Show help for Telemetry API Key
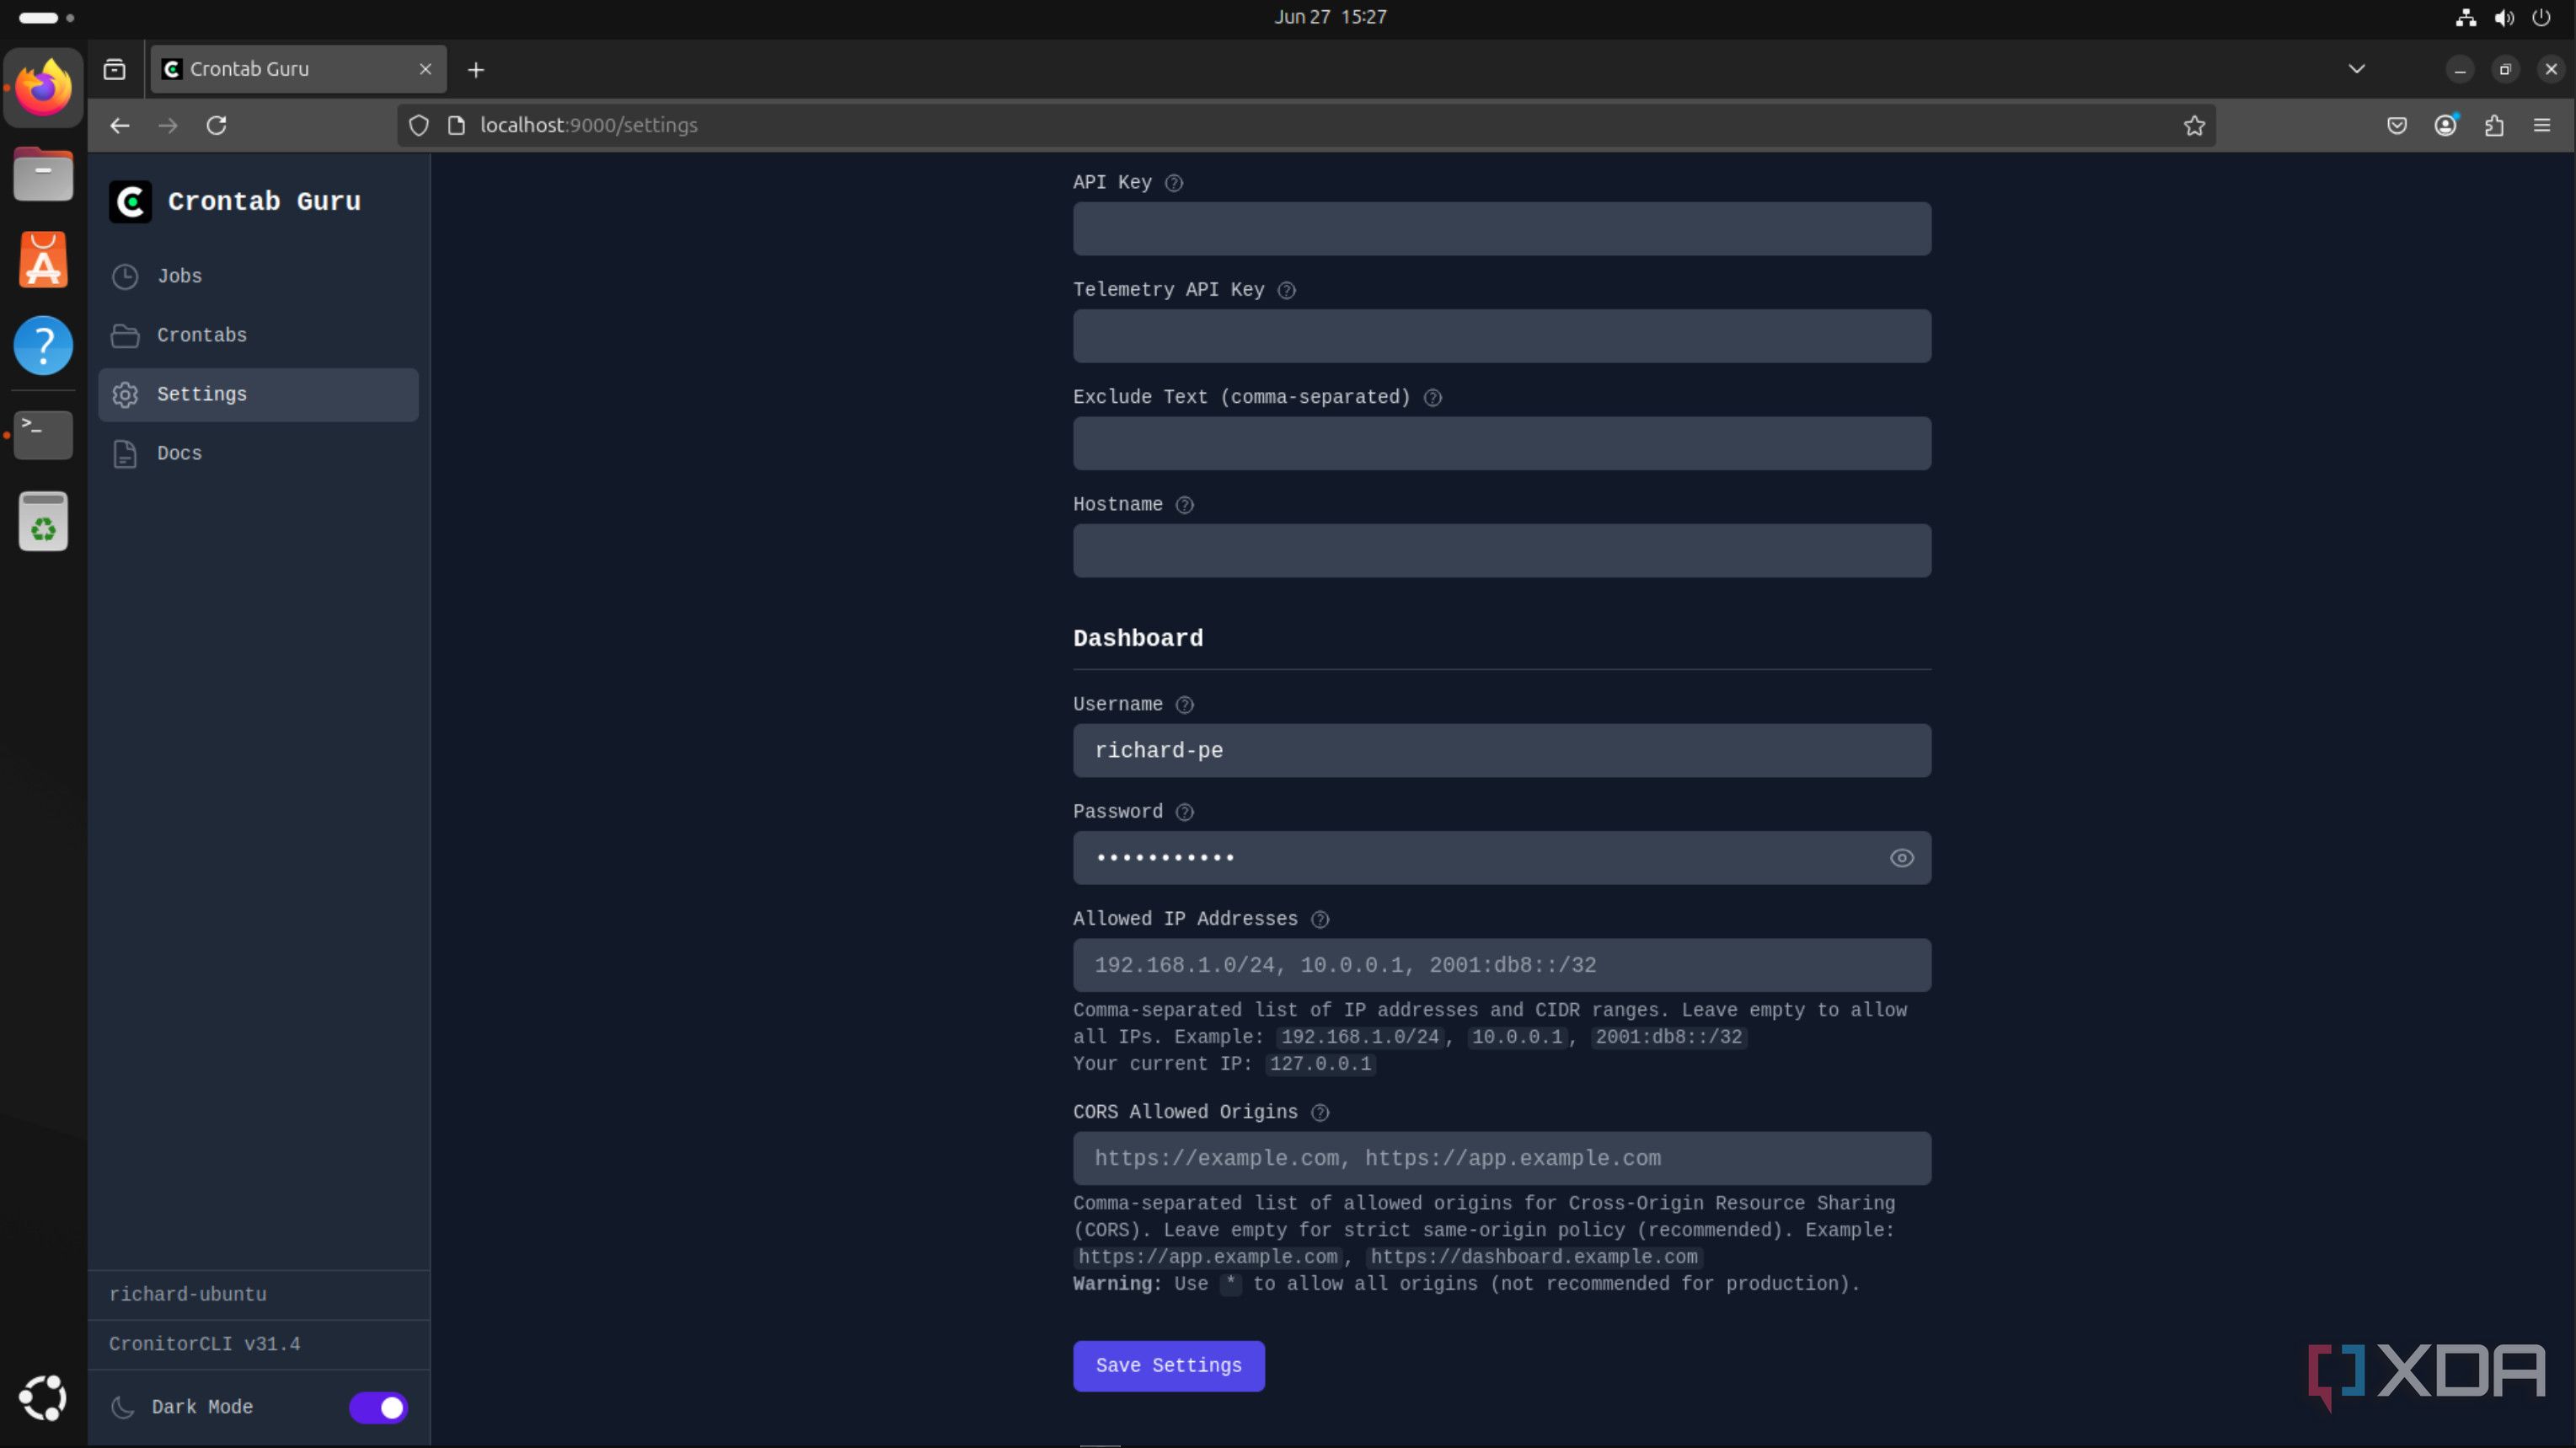Screen dimensions: 2576x1448 coord(1287,290)
